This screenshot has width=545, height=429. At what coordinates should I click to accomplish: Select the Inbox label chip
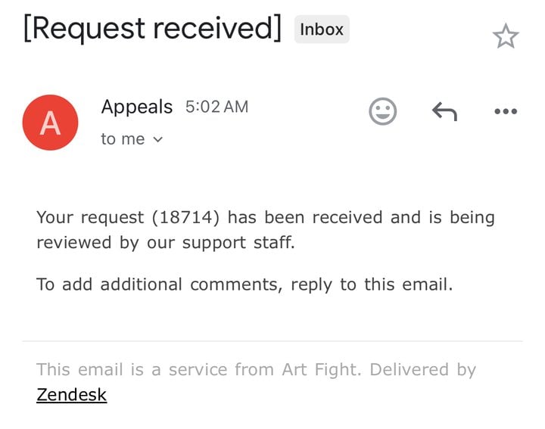coord(322,30)
